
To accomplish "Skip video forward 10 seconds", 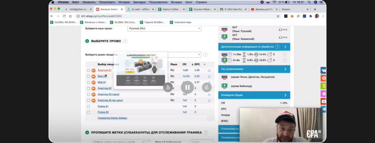I will pyautogui.click(x=207, y=87).
